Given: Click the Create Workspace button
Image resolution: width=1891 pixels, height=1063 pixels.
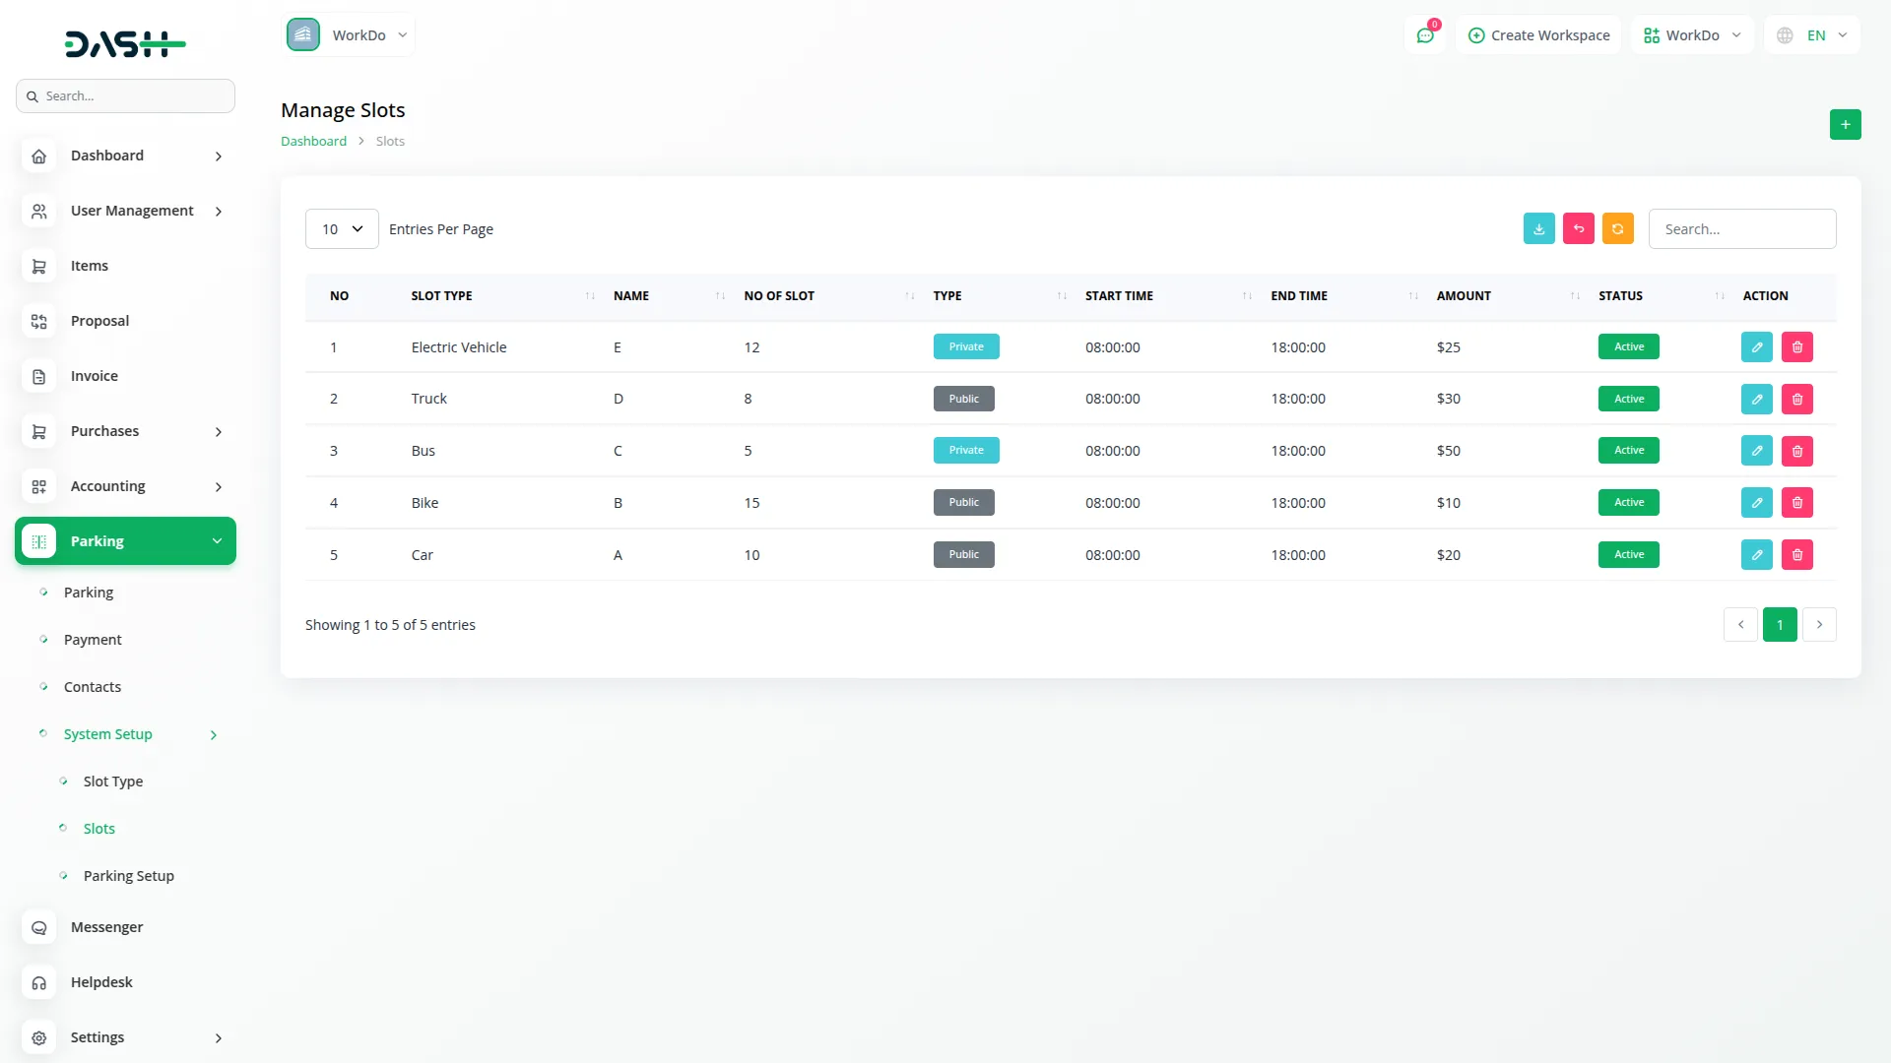Looking at the screenshot, I should [x=1538, y=35].
